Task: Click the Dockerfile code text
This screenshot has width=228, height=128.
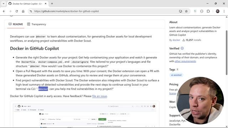Action: click(28, 62)
